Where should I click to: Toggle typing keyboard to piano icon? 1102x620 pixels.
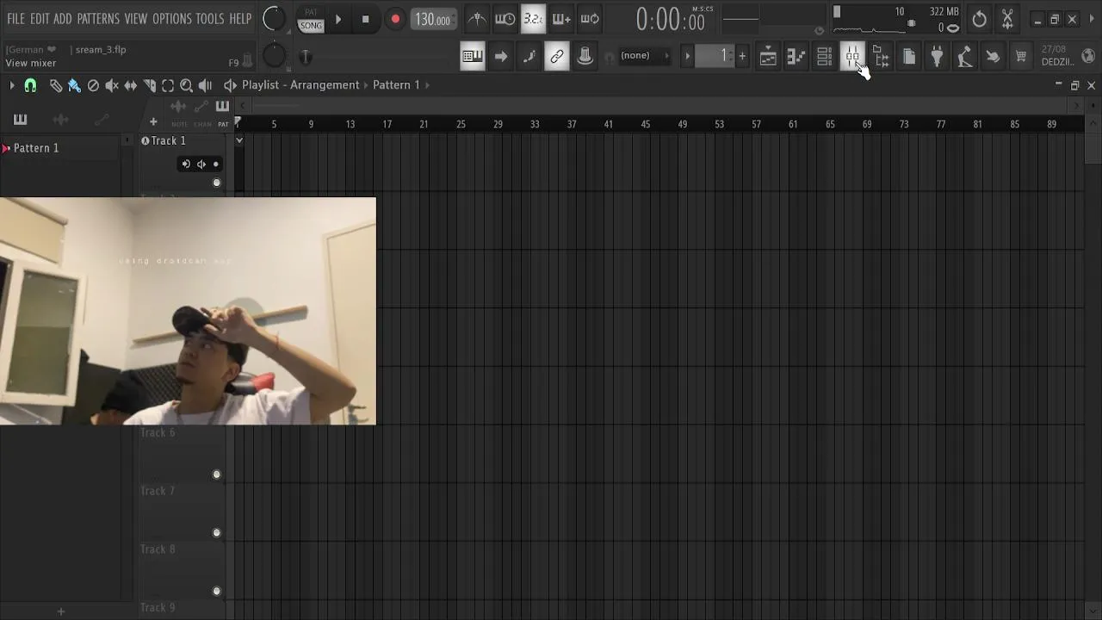(x=473, y=57)
